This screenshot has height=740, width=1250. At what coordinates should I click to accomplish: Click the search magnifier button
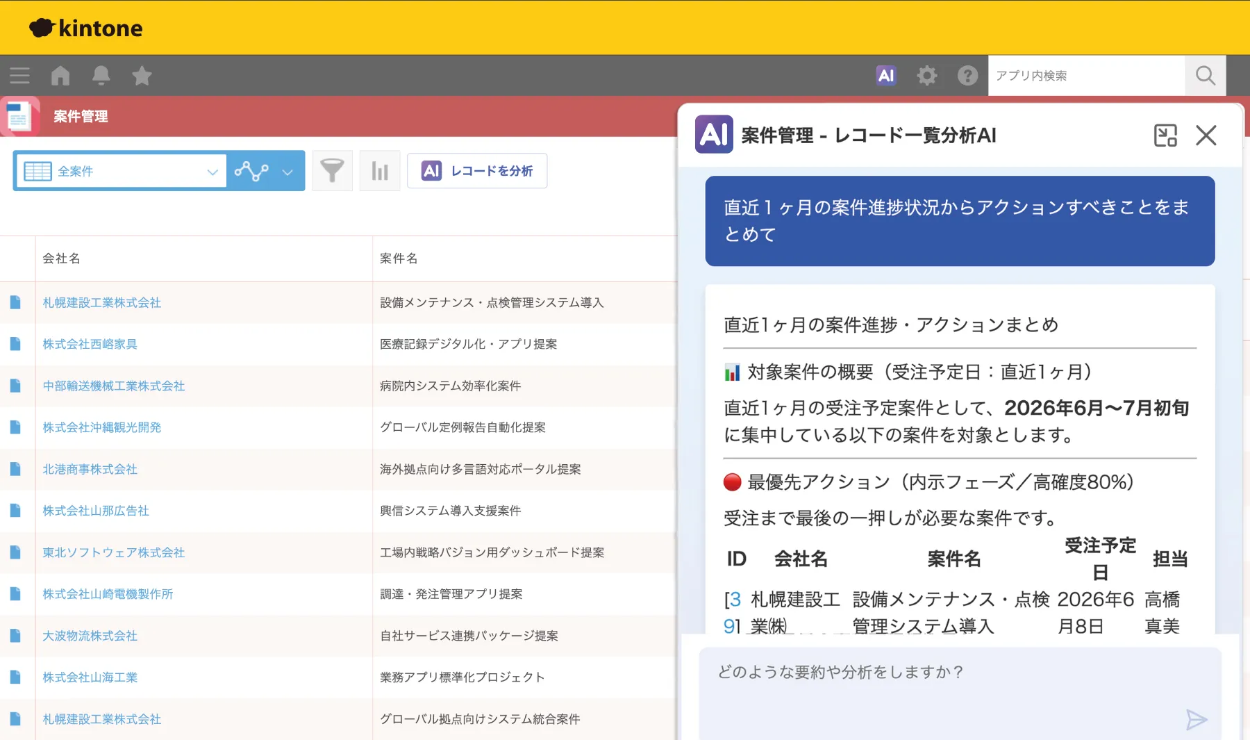tap(1206, 75)
